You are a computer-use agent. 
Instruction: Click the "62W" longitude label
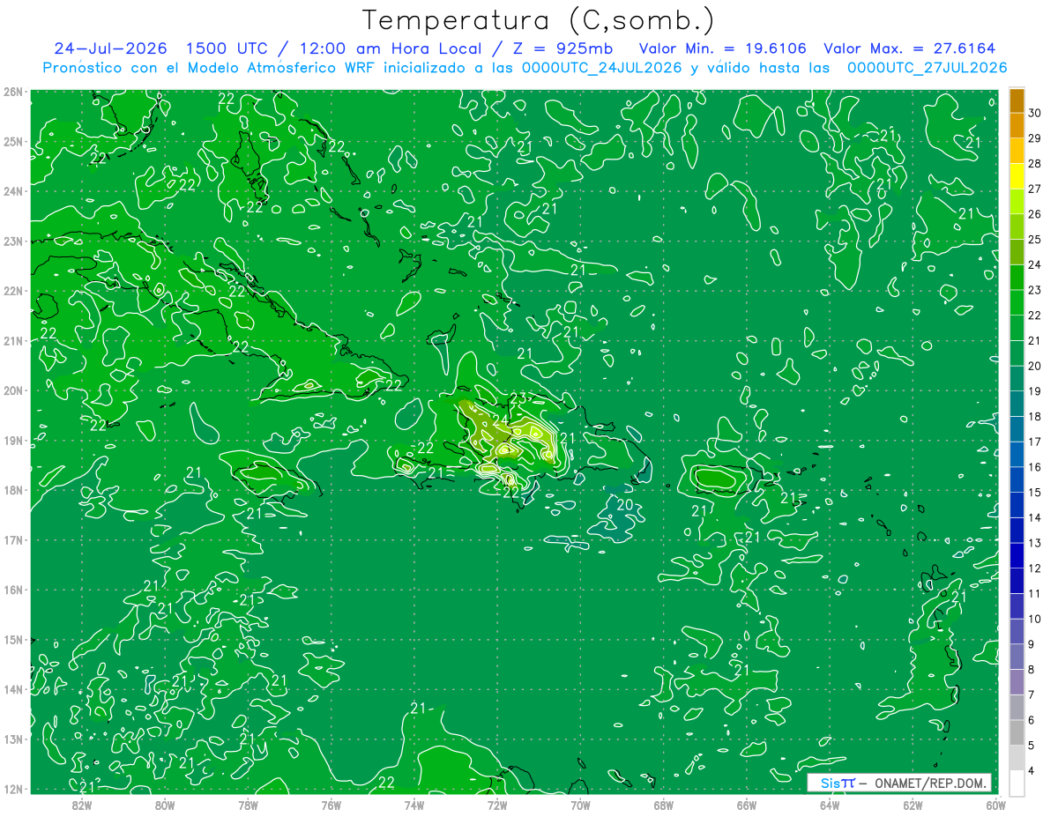tap(913, 805)
